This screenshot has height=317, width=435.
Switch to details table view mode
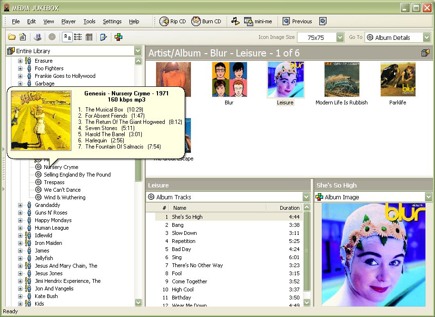tap(89, 37)
